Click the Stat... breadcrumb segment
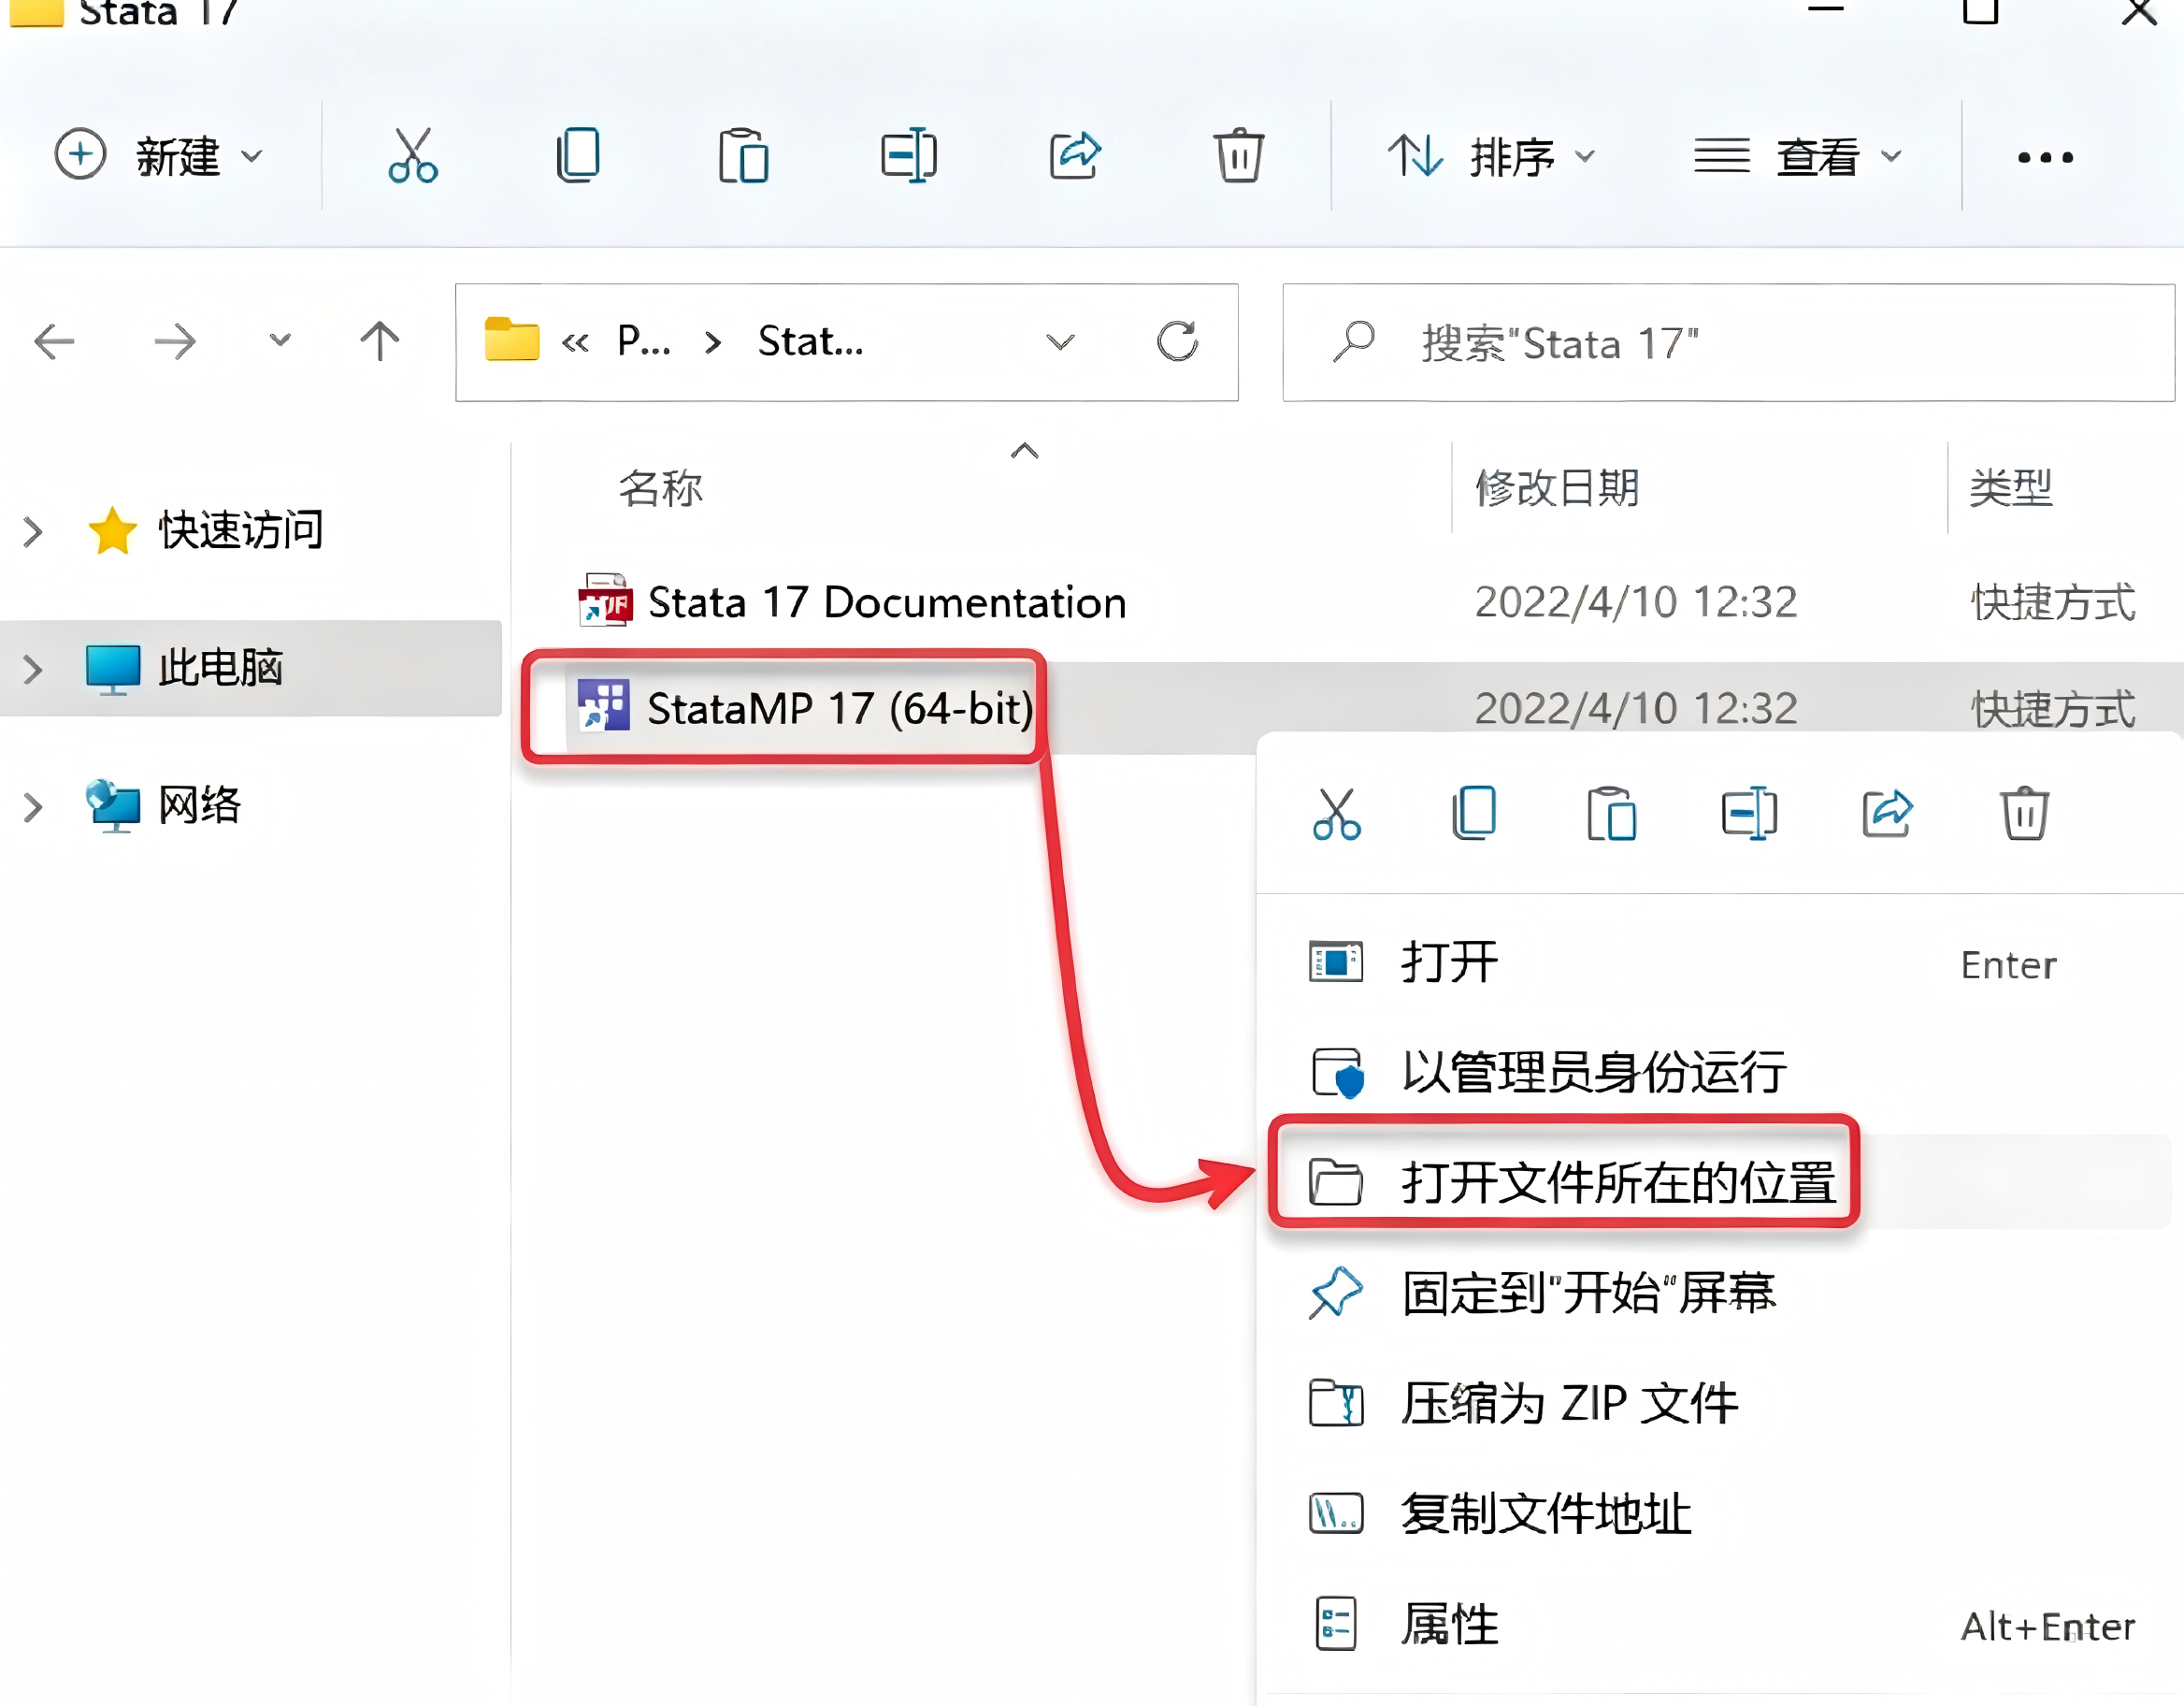The width and height of the screenshot is (2184, 1706). pos(810,342)
